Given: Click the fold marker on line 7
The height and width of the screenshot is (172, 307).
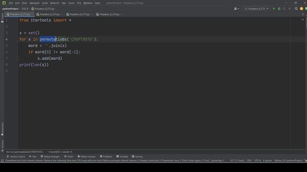Looking at the screenshot, I should 17,58.
